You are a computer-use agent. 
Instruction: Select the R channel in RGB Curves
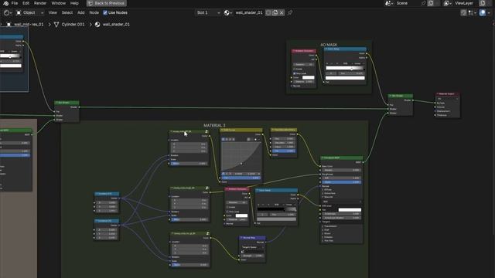(x=227, y=139)
